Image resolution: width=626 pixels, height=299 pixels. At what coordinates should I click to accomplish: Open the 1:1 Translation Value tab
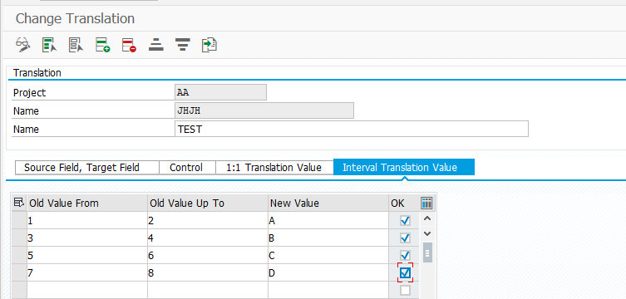274,168
